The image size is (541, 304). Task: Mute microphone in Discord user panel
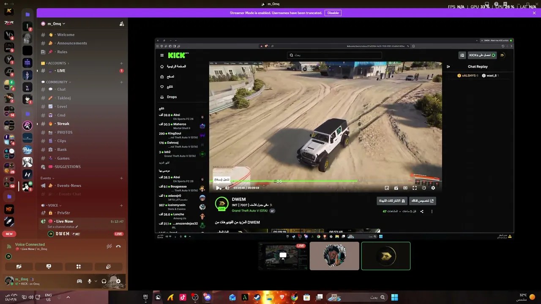(89, 281)
